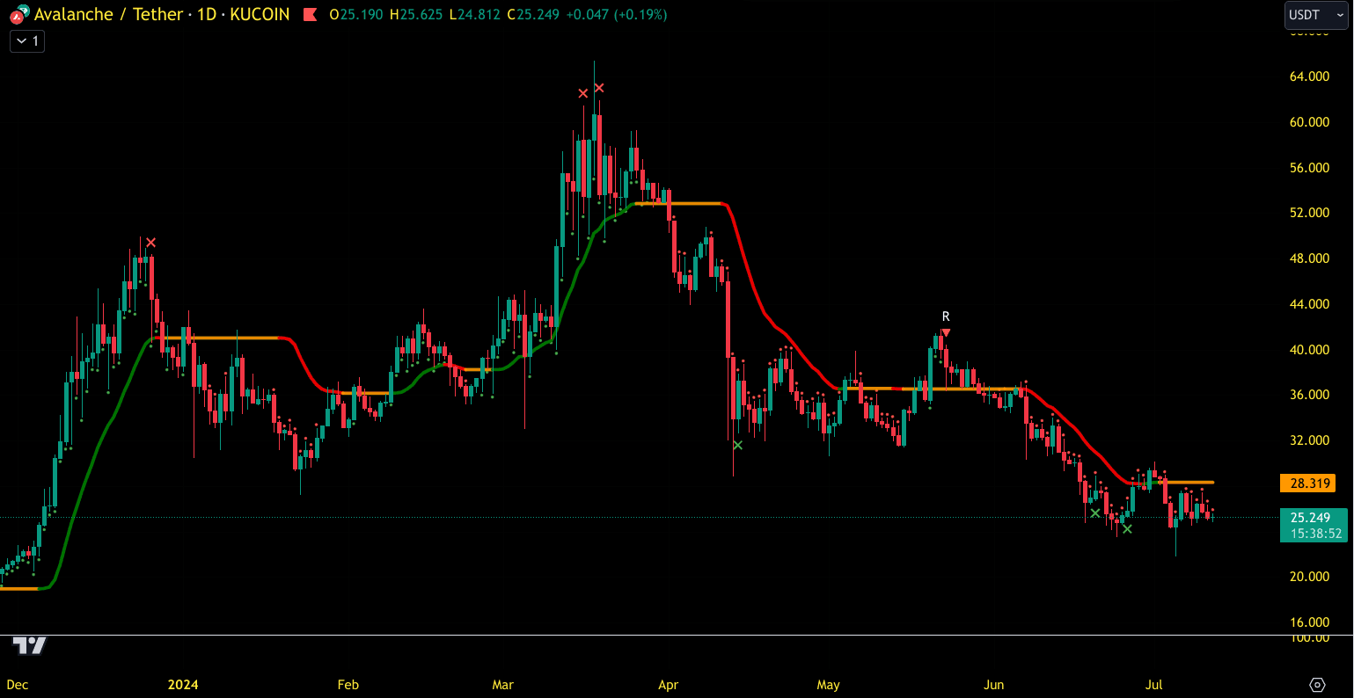The height and width of the screenshot is (698, 1354).
Task: Click the 44.000 price scale label
Action: (1309, 304)
